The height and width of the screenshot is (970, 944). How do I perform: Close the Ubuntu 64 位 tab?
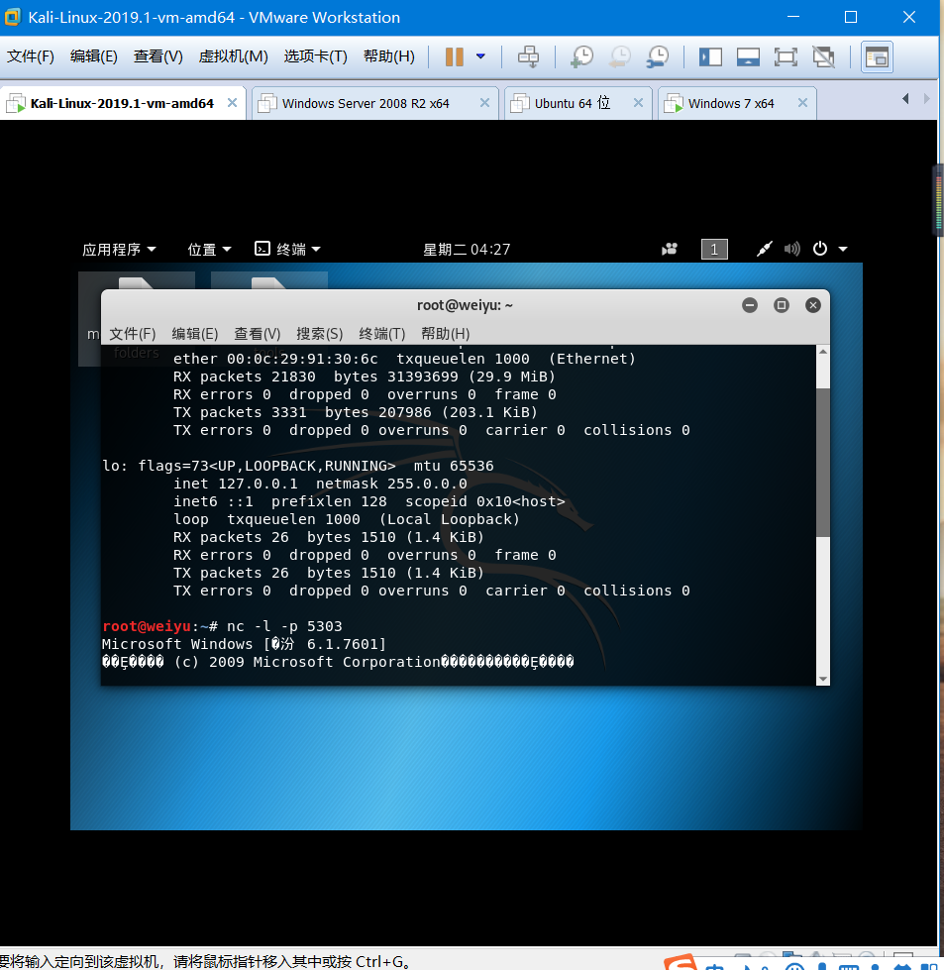[638, 103]
